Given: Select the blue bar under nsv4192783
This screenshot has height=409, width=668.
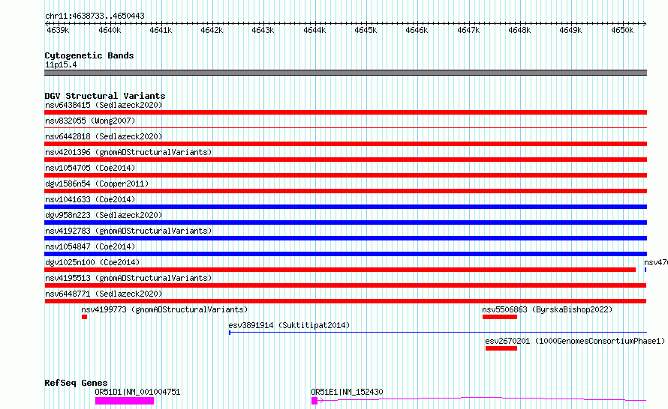Looking at the screenshot, I should pyautogui.click(x=345, y=238).
